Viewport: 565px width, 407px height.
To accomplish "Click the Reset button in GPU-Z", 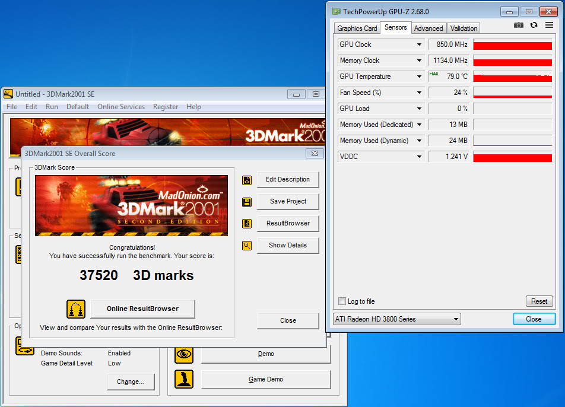I will point(539,301).
